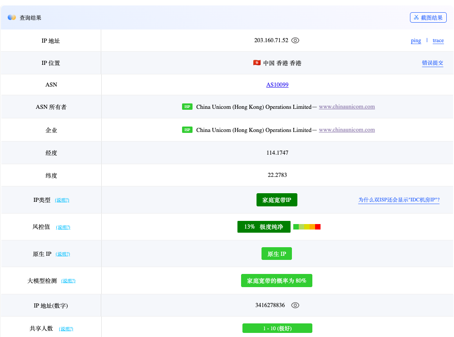Click the ping link
This screenshot has height=337, width=454.
[416, 41]
